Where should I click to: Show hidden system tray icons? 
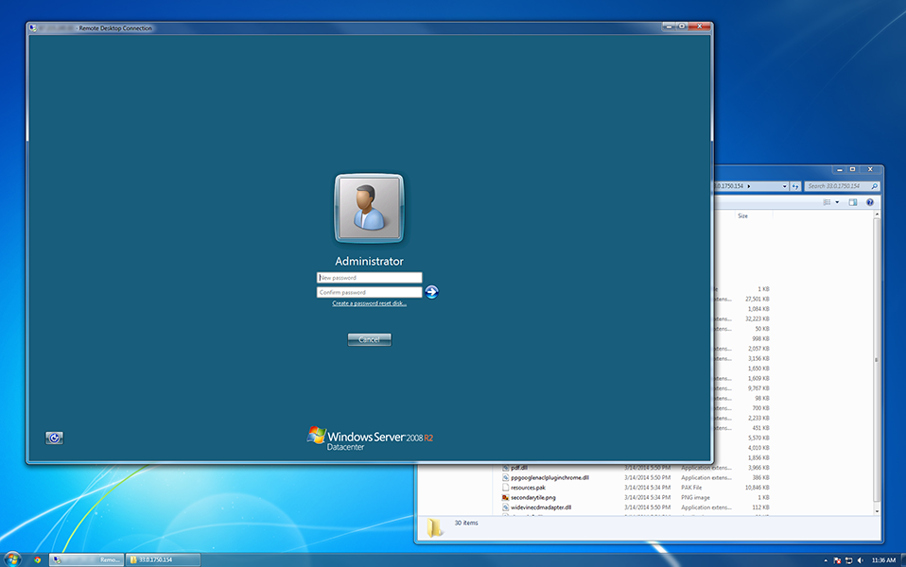click(x=827, y=560)
